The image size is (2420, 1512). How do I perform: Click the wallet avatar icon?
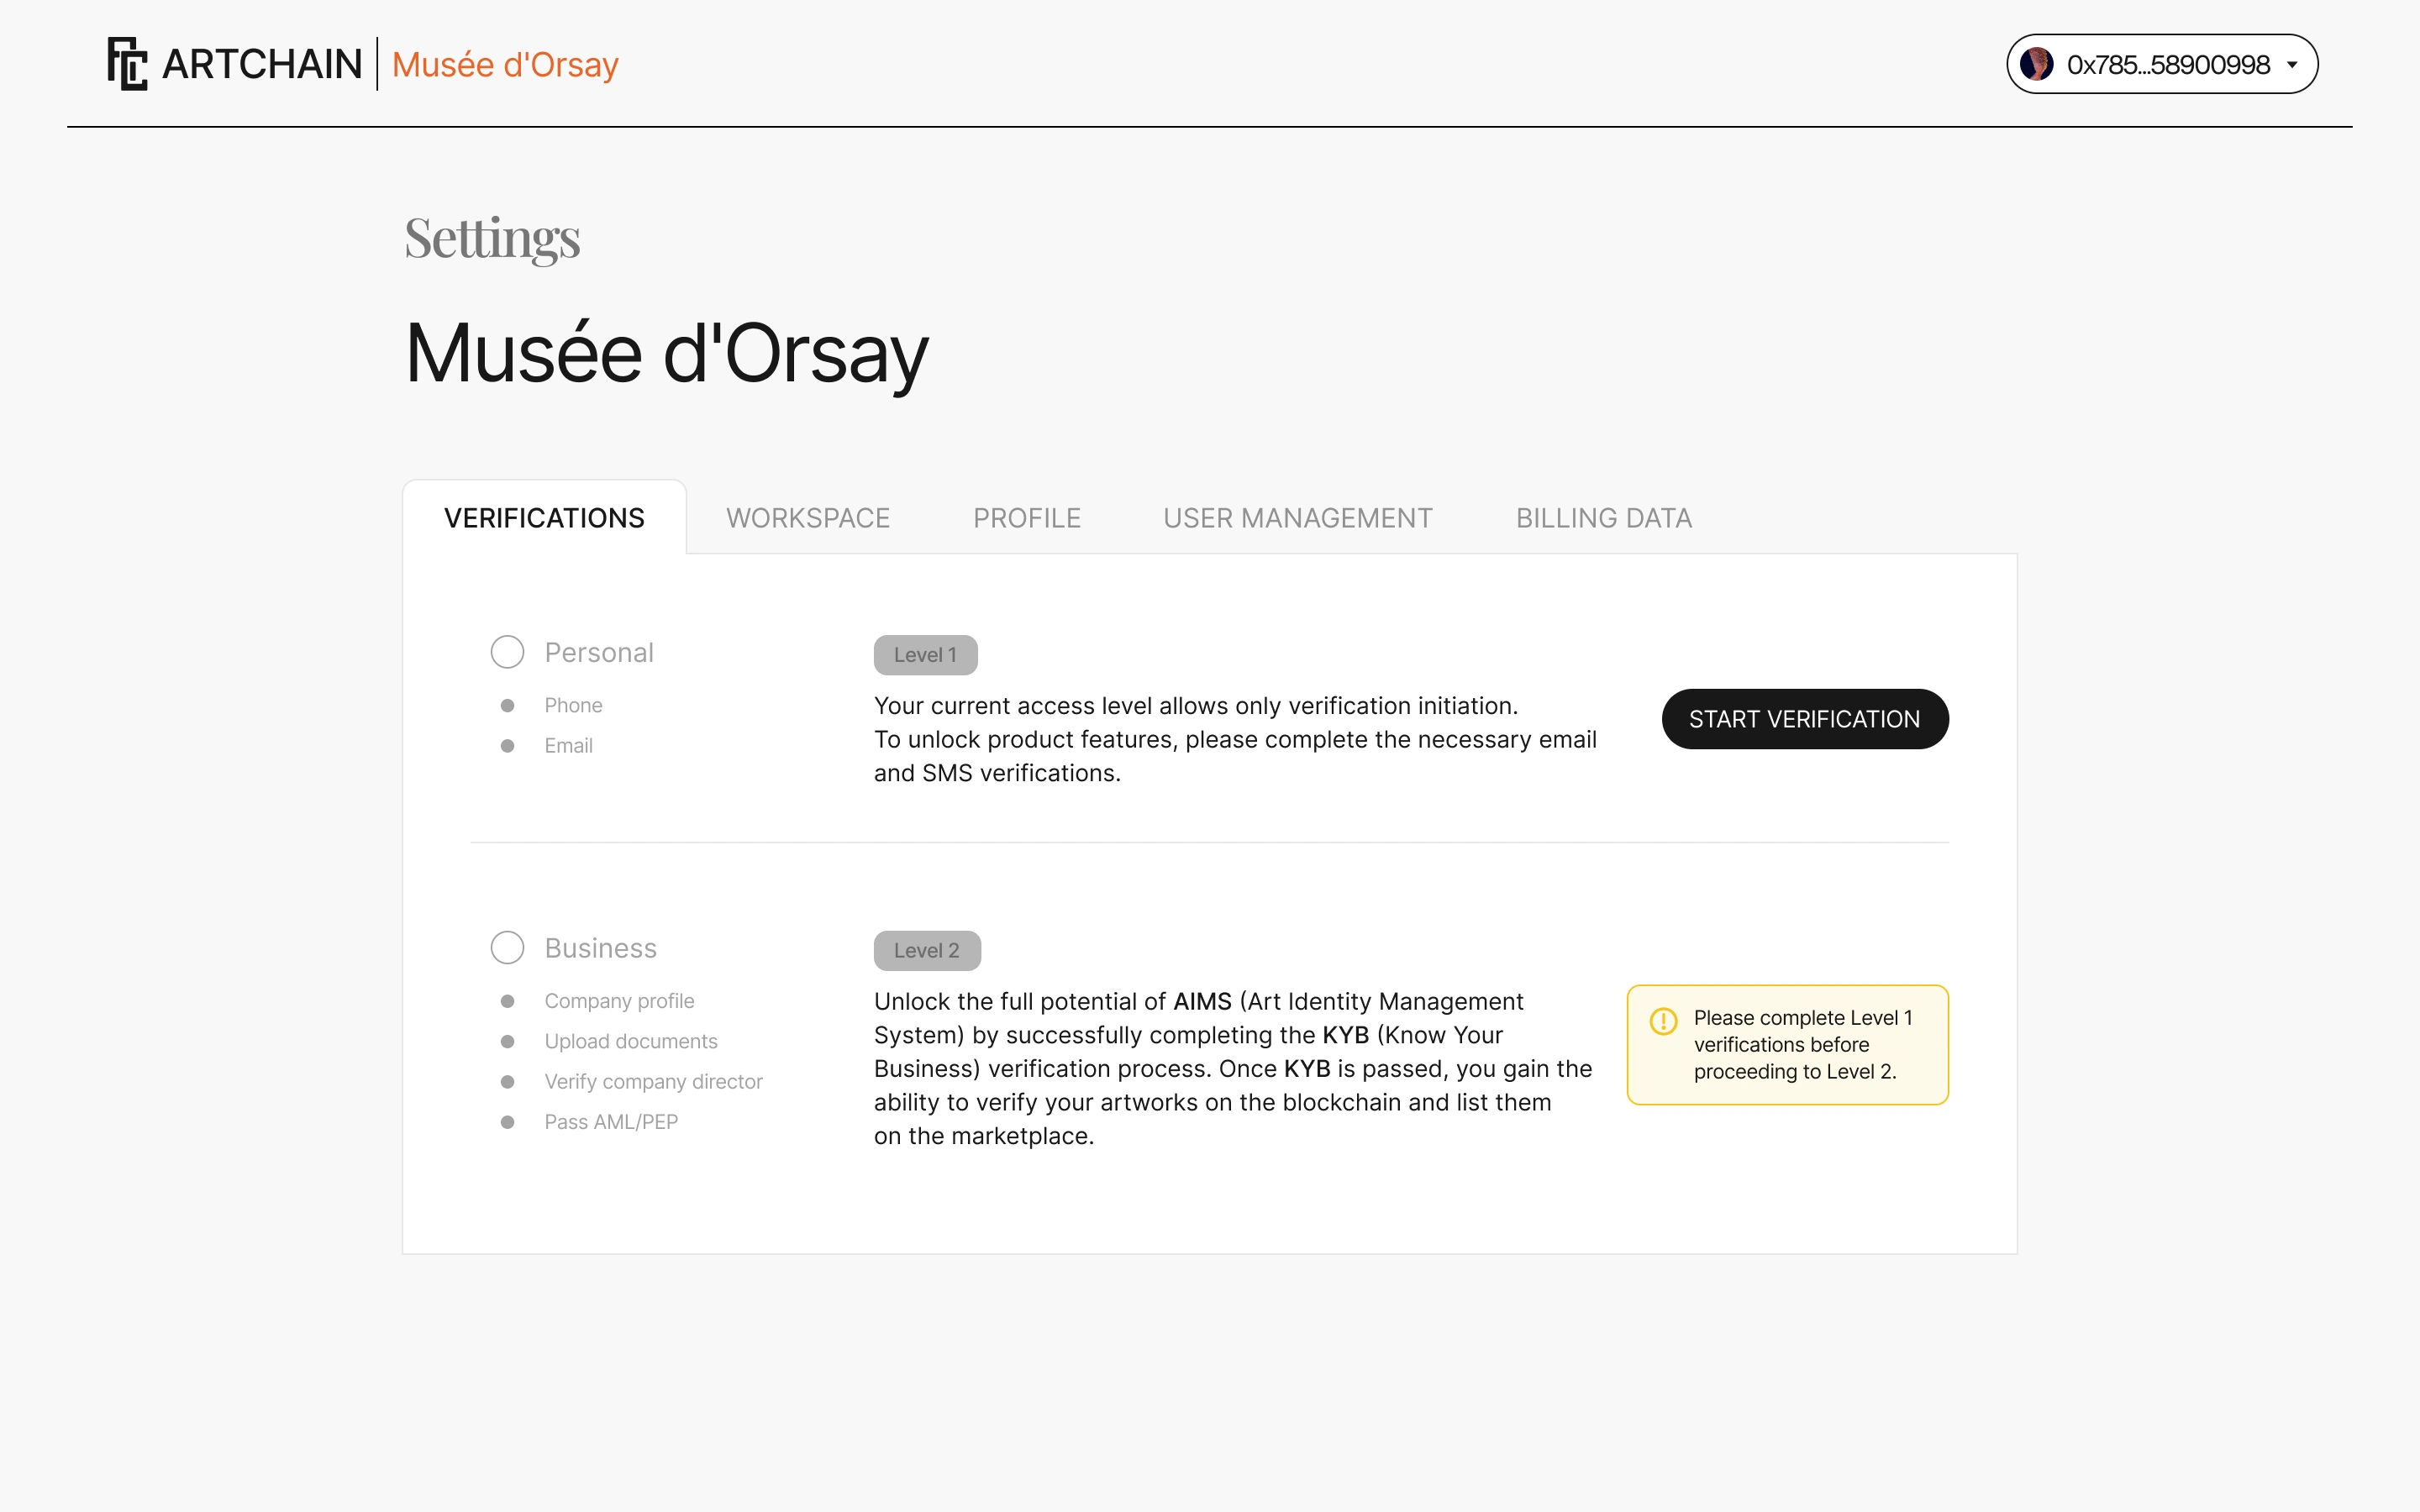click(x=2036, y=64)
